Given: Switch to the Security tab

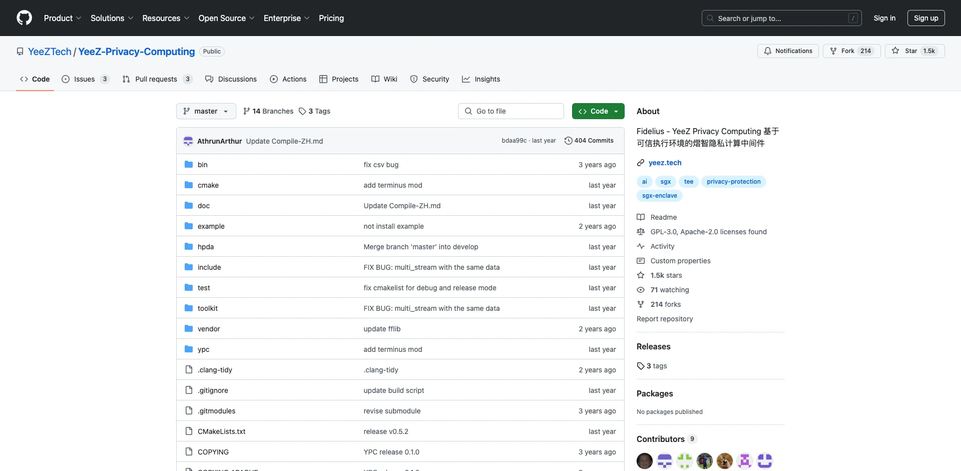Looking at the screenshot, I should tap(429, 79).
